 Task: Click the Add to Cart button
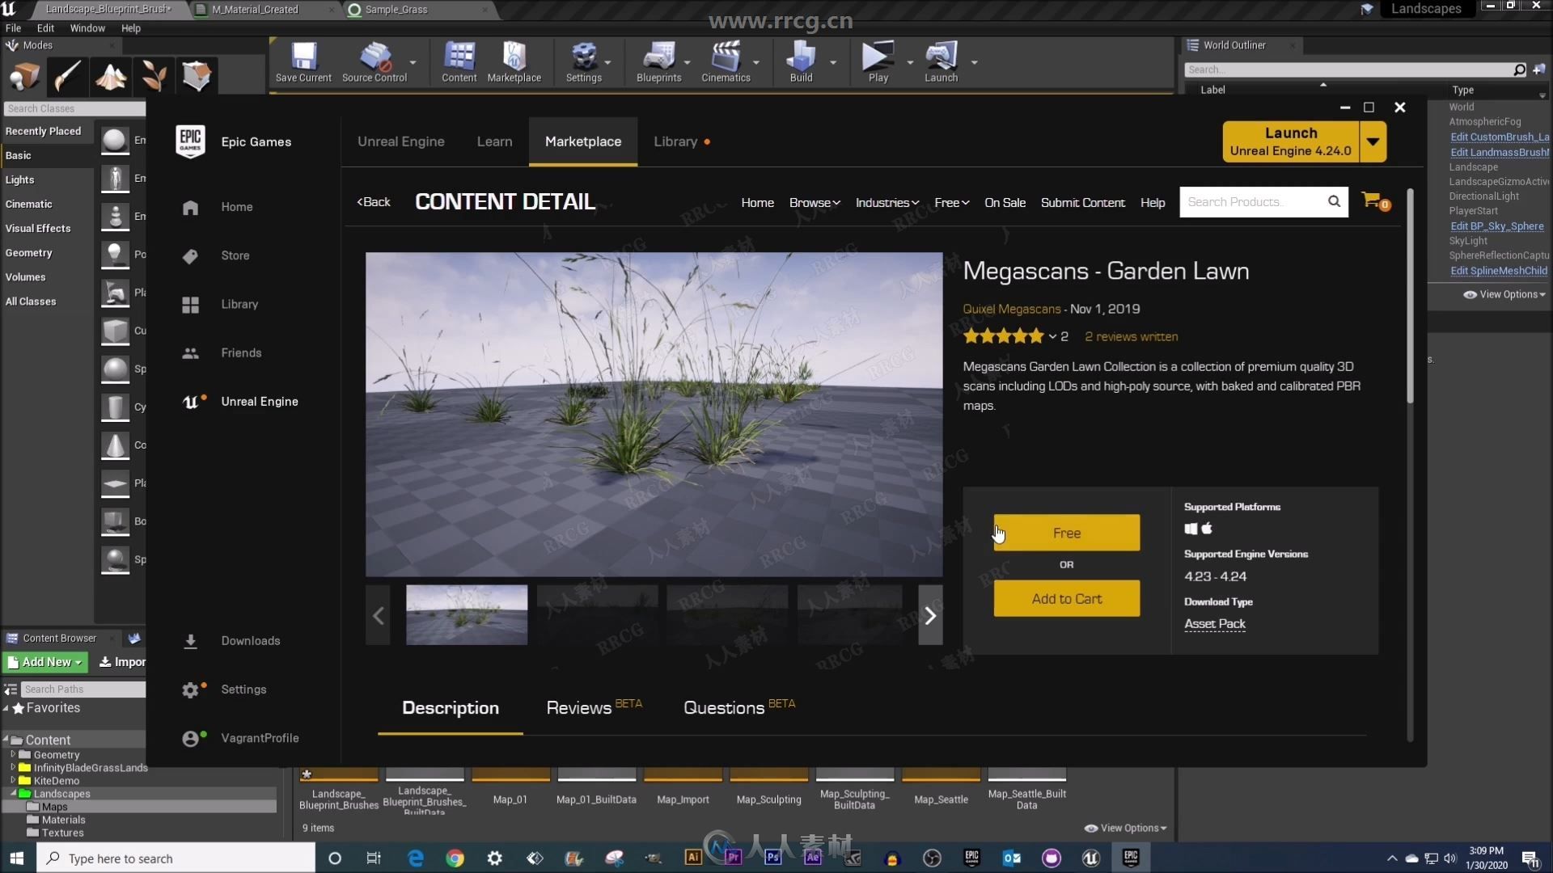click(1067, 598)
